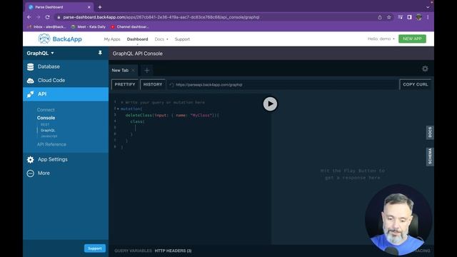
Task: Open the More options ellipsis icon
Action: click(30, 173)
